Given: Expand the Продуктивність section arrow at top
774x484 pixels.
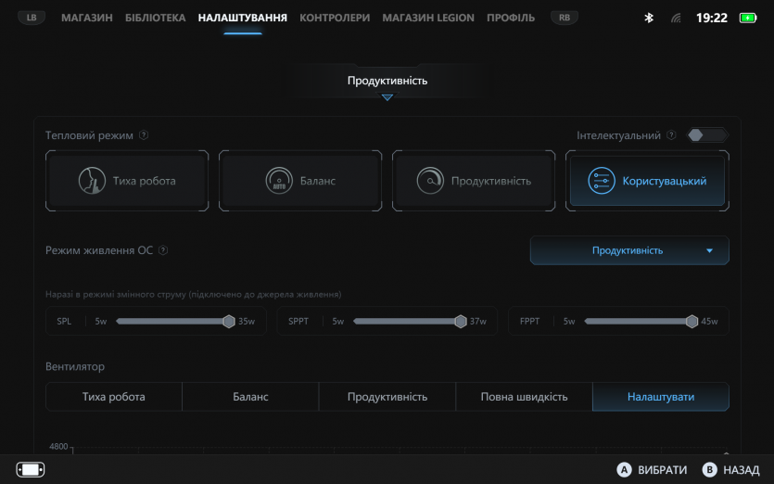Looking at the screenshot, I should click(x=387, y=97).
